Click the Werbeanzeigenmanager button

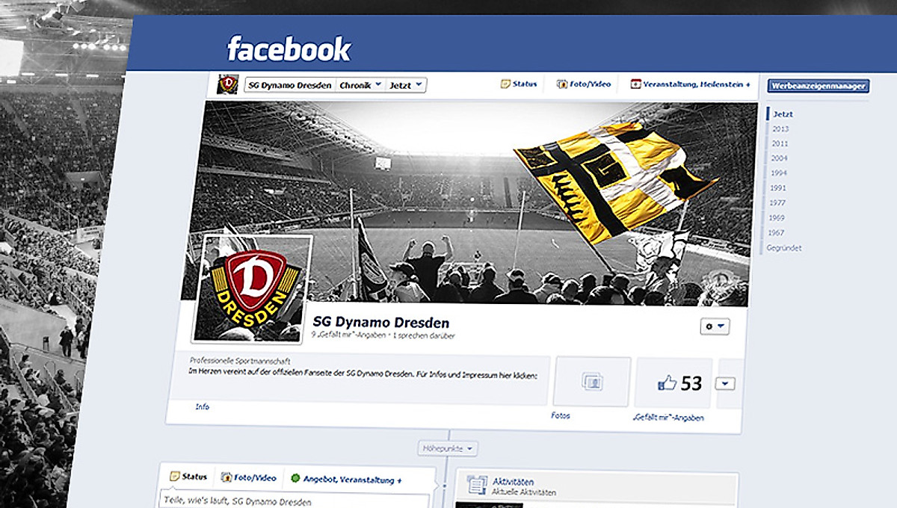819,86
